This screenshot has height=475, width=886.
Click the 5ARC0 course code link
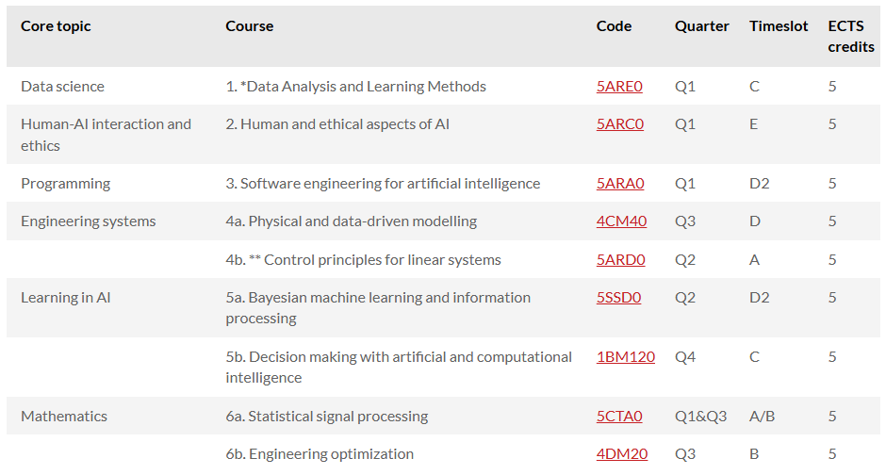(x=620, y=124)
